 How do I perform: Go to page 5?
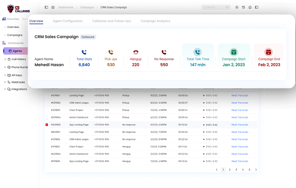click(x=249, y=170)
